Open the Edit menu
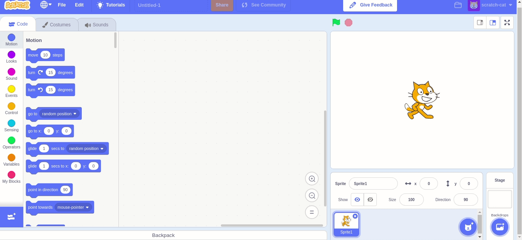This screenshot has width=522, height=240. click(x=79, y=5)
